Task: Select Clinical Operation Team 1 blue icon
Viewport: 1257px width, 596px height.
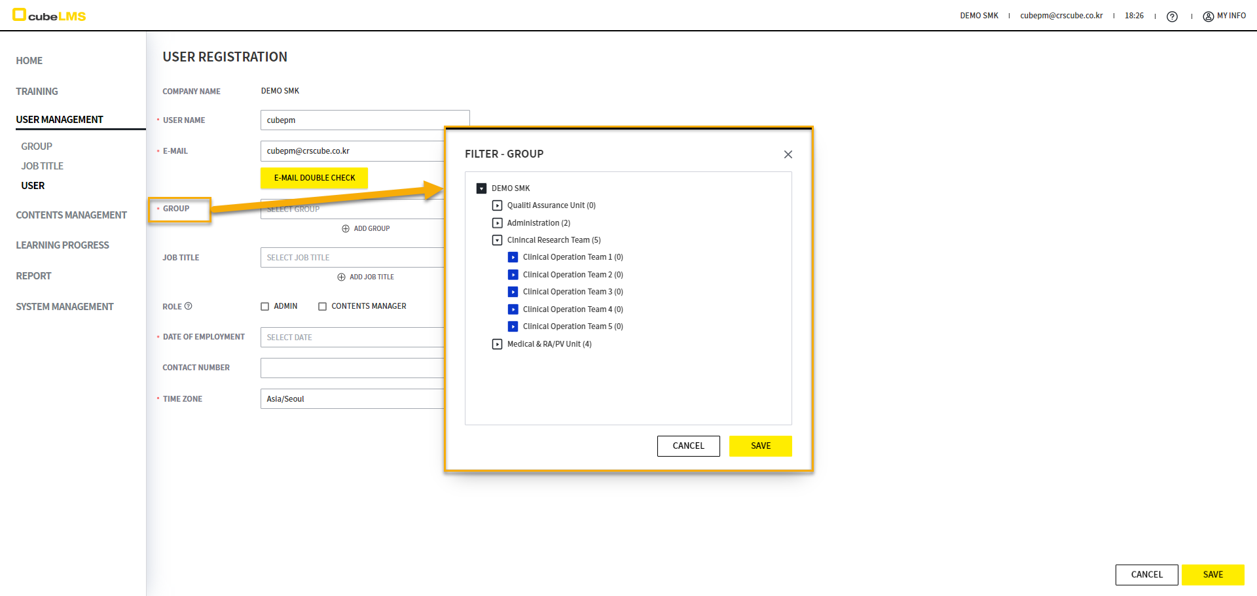Action: (513, 258)
